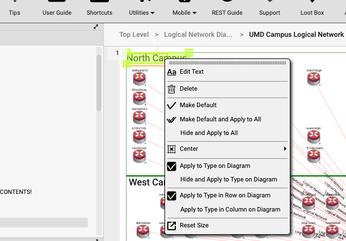Click the Center alignment icon in menu
346x241 pixels.
[x=171, y=149]
